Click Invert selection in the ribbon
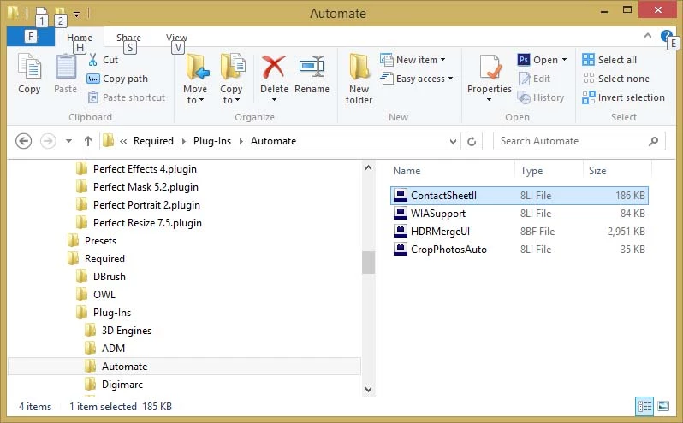 click(623, 97)
